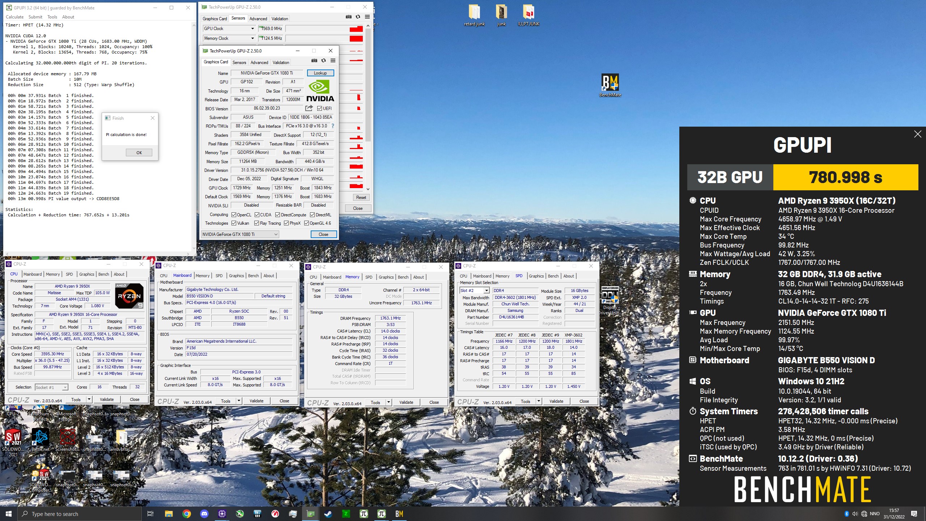Click the BIOS export arrow icon beside BIOS Version
The image size is (926, 521).
point(309,108)
